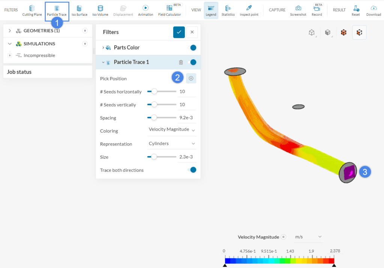Turn off Trace both directions
Screen dimensions: 384x268
192,170
